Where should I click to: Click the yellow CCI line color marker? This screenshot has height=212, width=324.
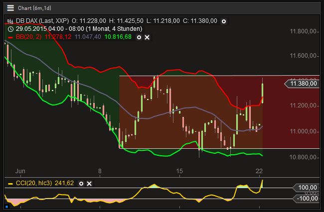(x=10, y=184)
